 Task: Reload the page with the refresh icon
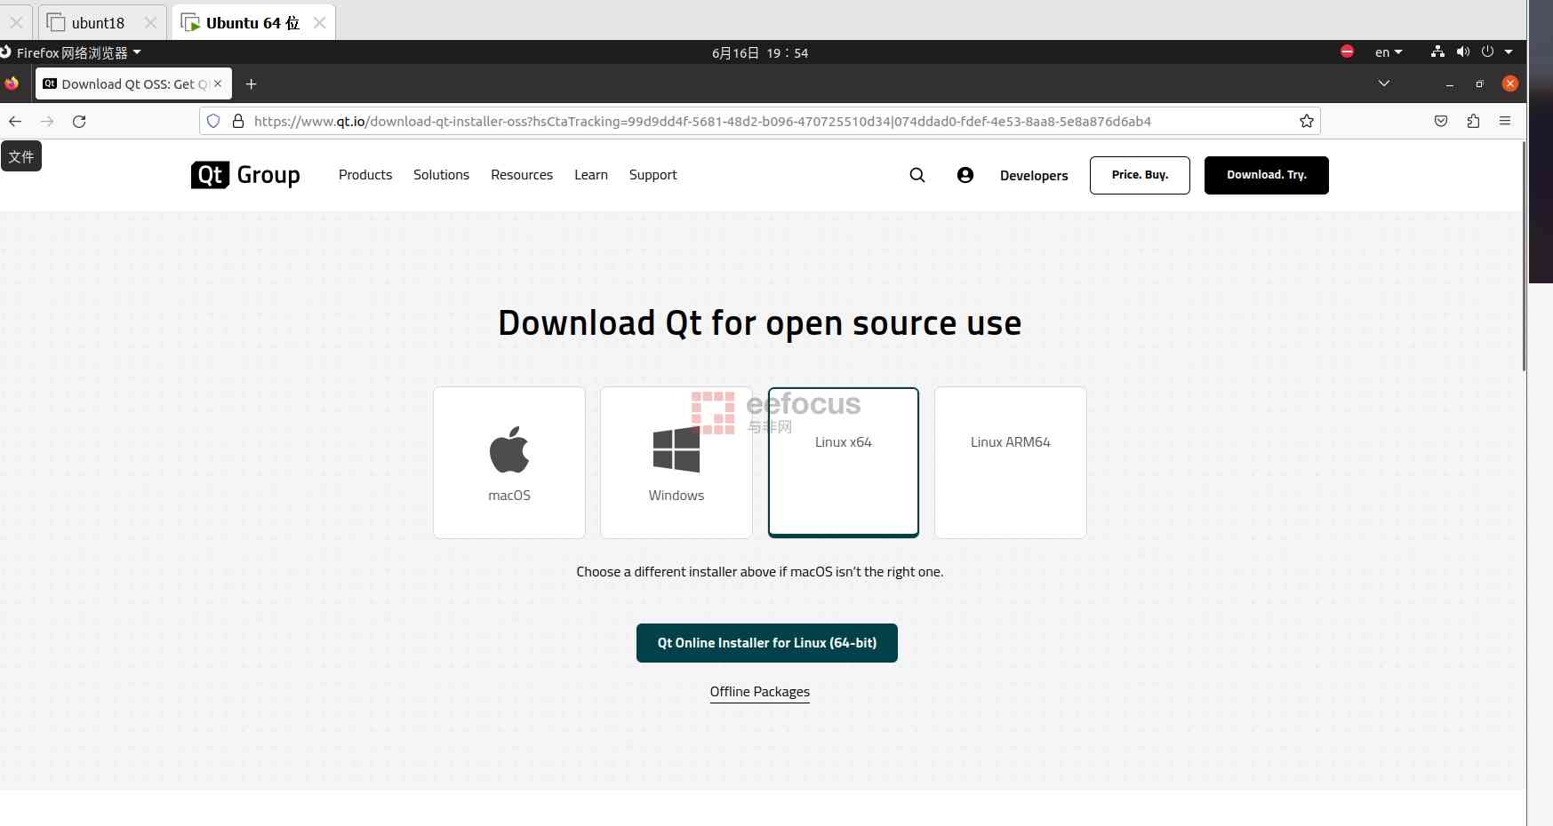tap(79, 122)
